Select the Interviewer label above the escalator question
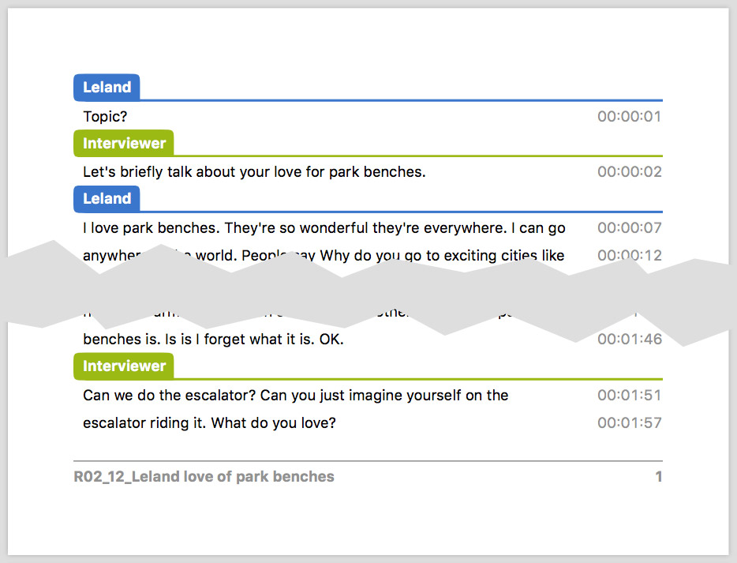 coord(124,366)
